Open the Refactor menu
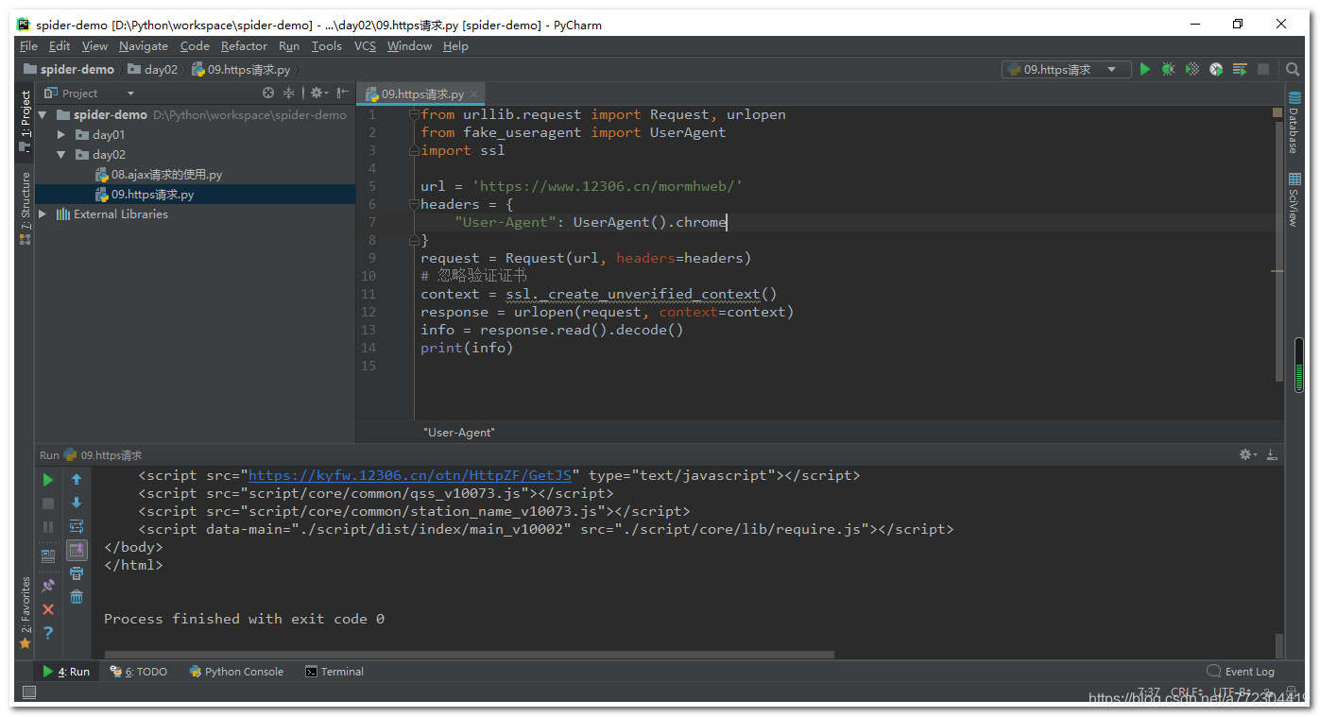The width and height of the screenshot is (1320, 717). [244, 45]
